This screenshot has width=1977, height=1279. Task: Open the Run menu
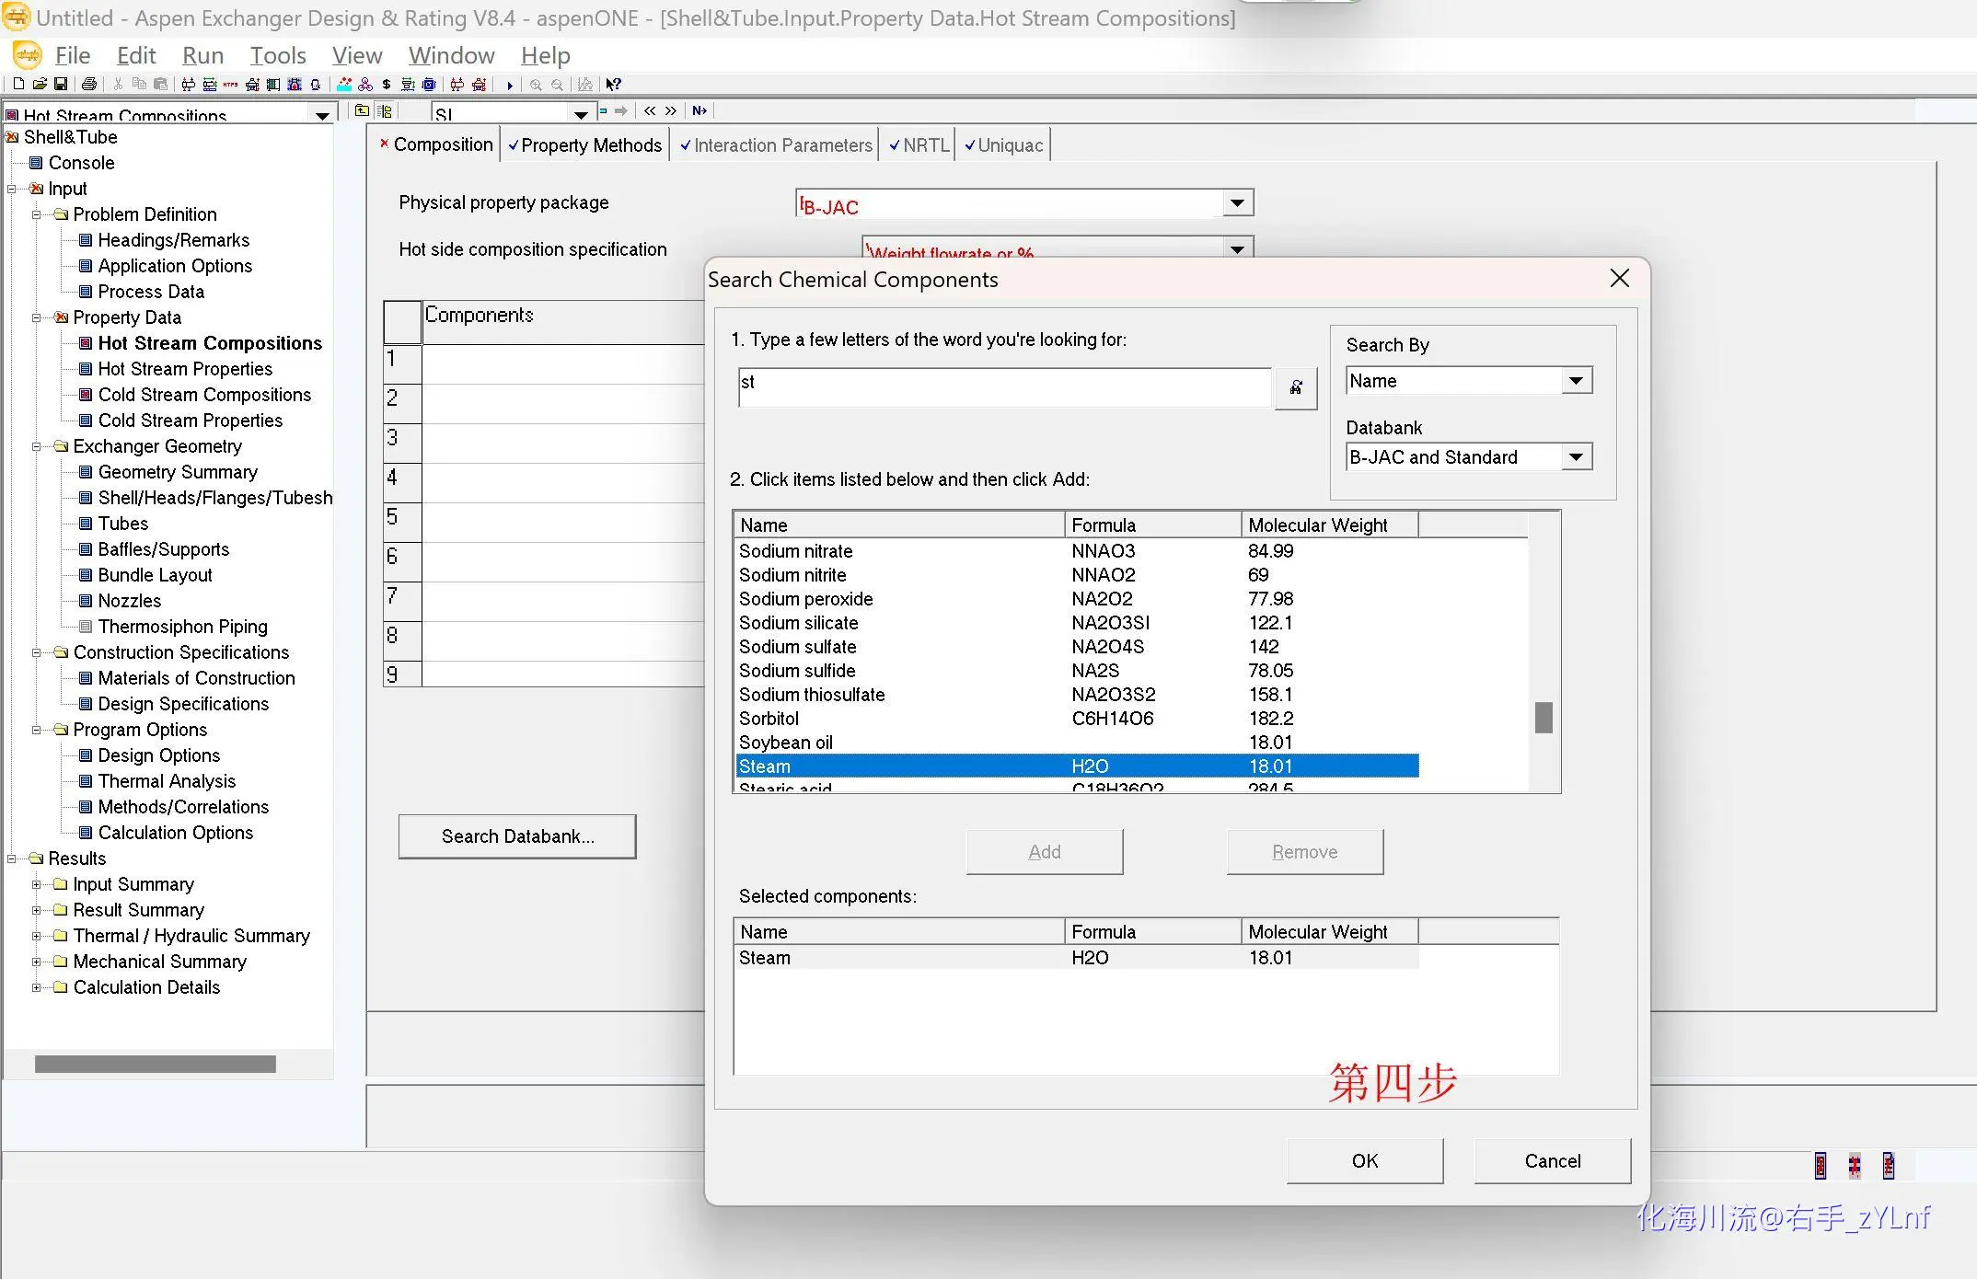(202, 55)
